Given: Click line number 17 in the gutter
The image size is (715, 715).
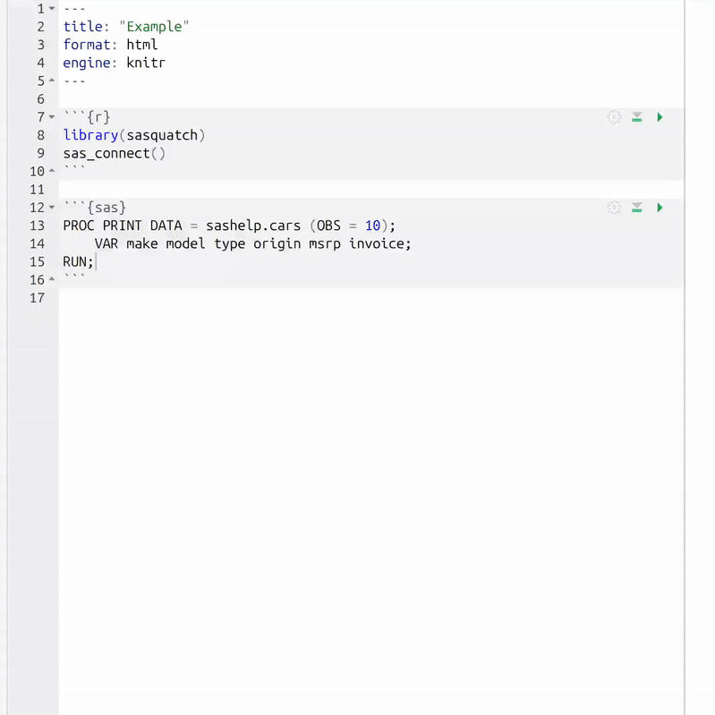Looking at the screenshot, I should click(37, 298).
